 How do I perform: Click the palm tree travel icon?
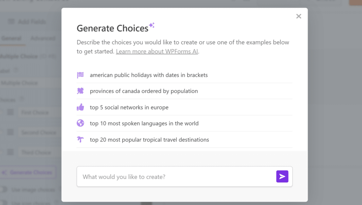[x=80, y=139]
